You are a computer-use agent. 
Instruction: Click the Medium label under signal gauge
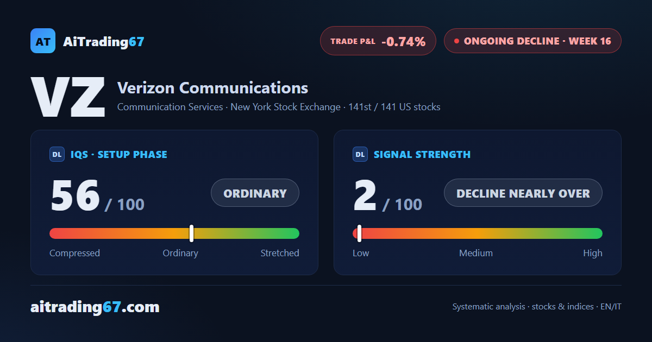pyautogui.click(x=476, y=253)
